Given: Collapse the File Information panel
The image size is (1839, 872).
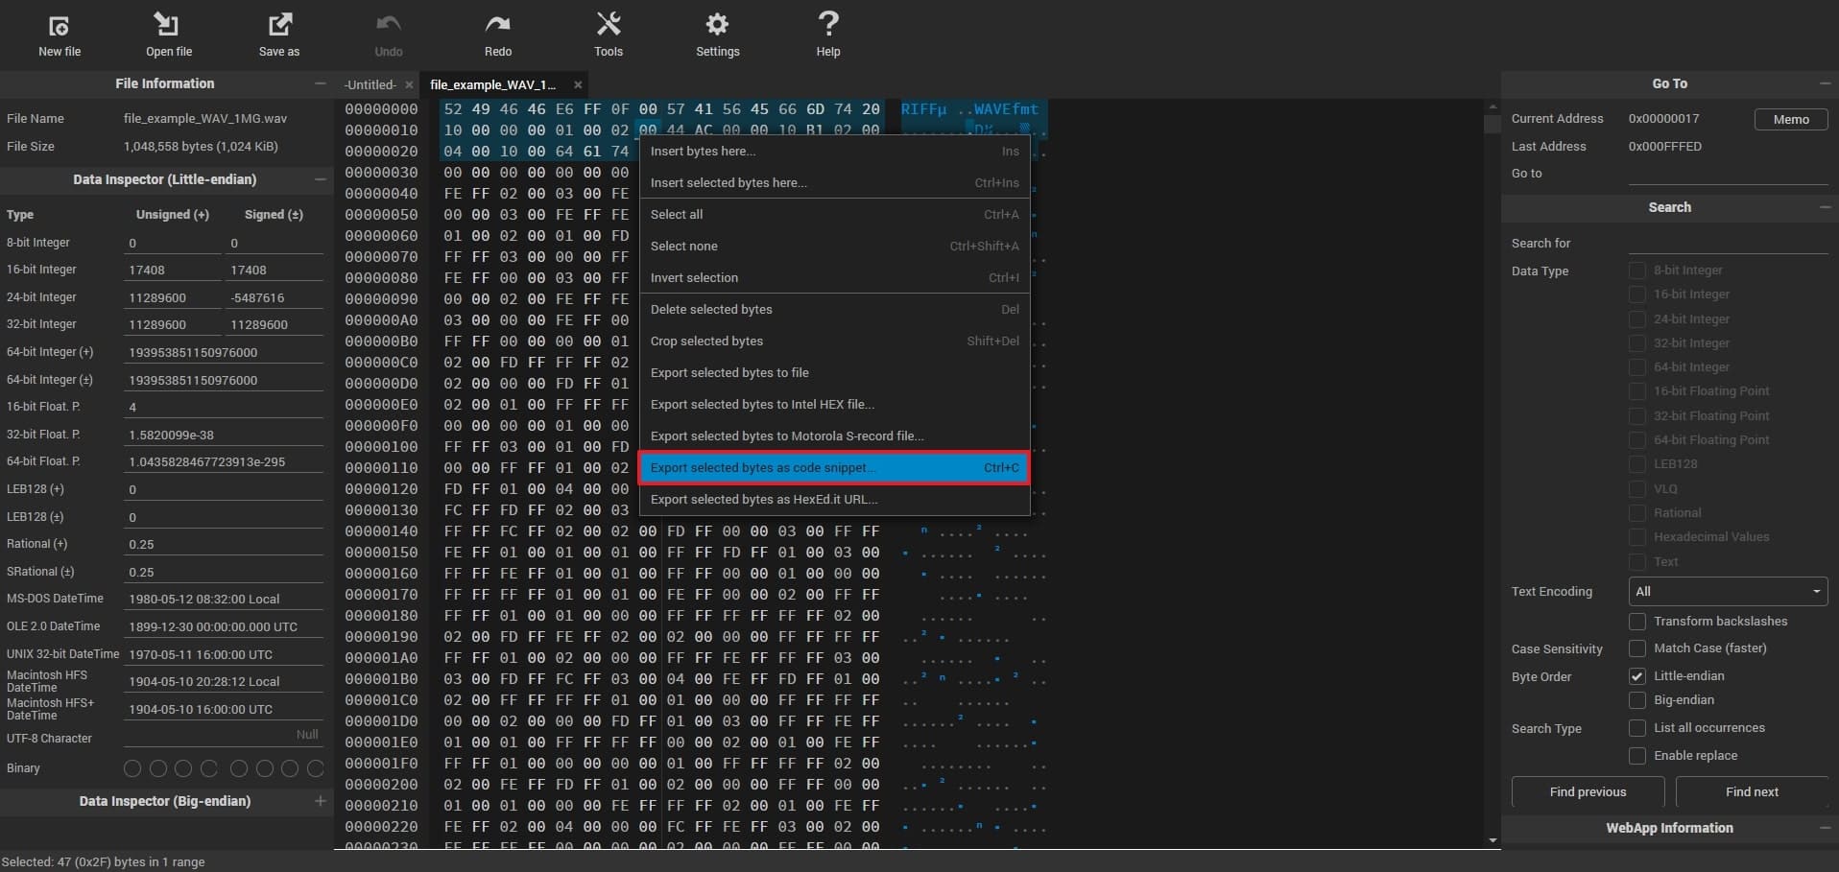Looking at the screenshot, I should point(321,83).
